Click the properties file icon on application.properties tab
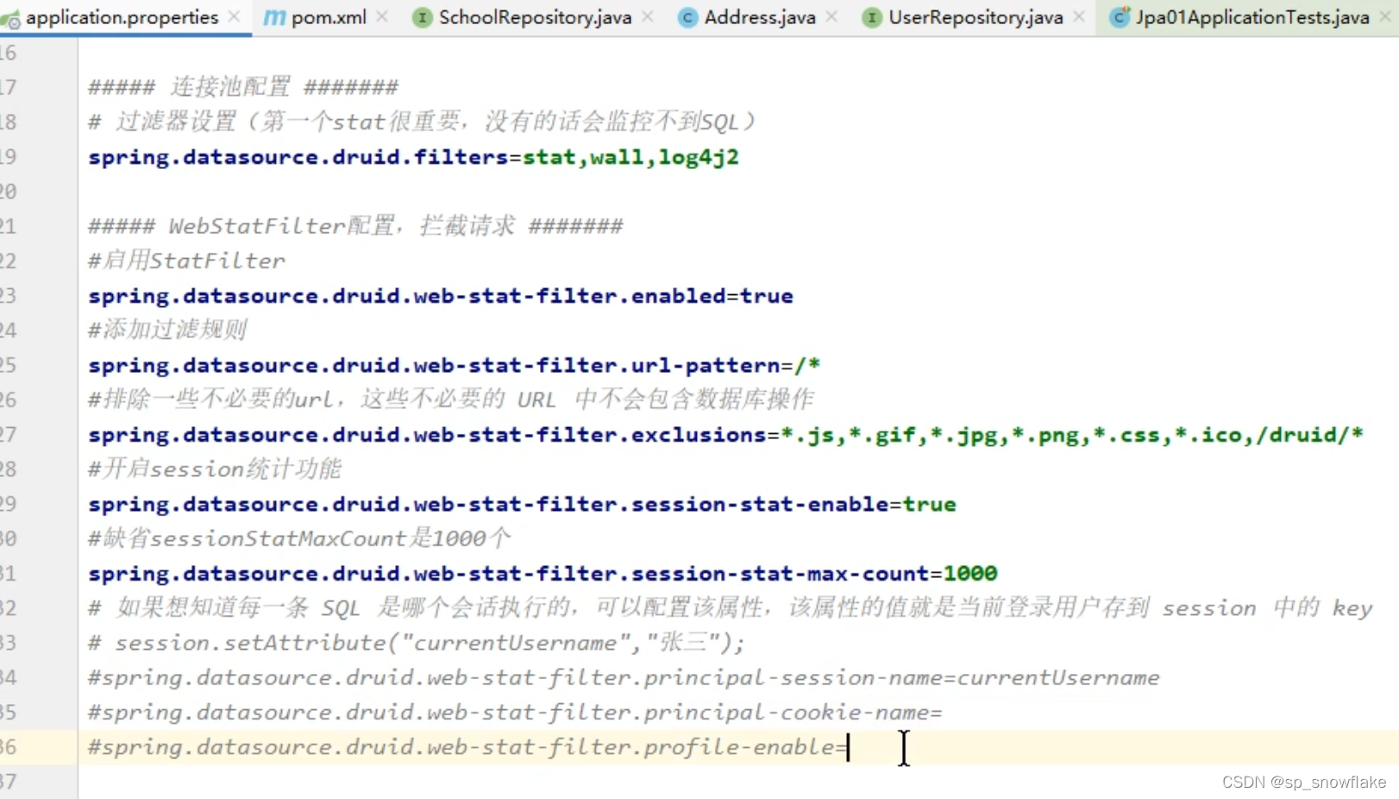The image size is (1399, 799). (x=10, y=18)
